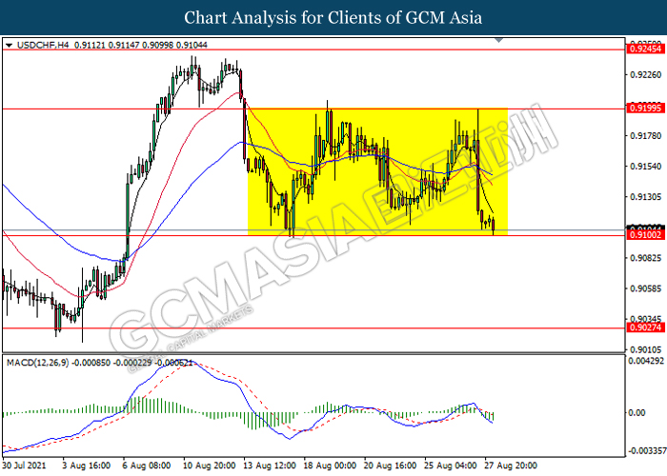667x476 pixels.
Task: Click the 3 Aug 16:00 time label
Action: [x=87, y=466]
